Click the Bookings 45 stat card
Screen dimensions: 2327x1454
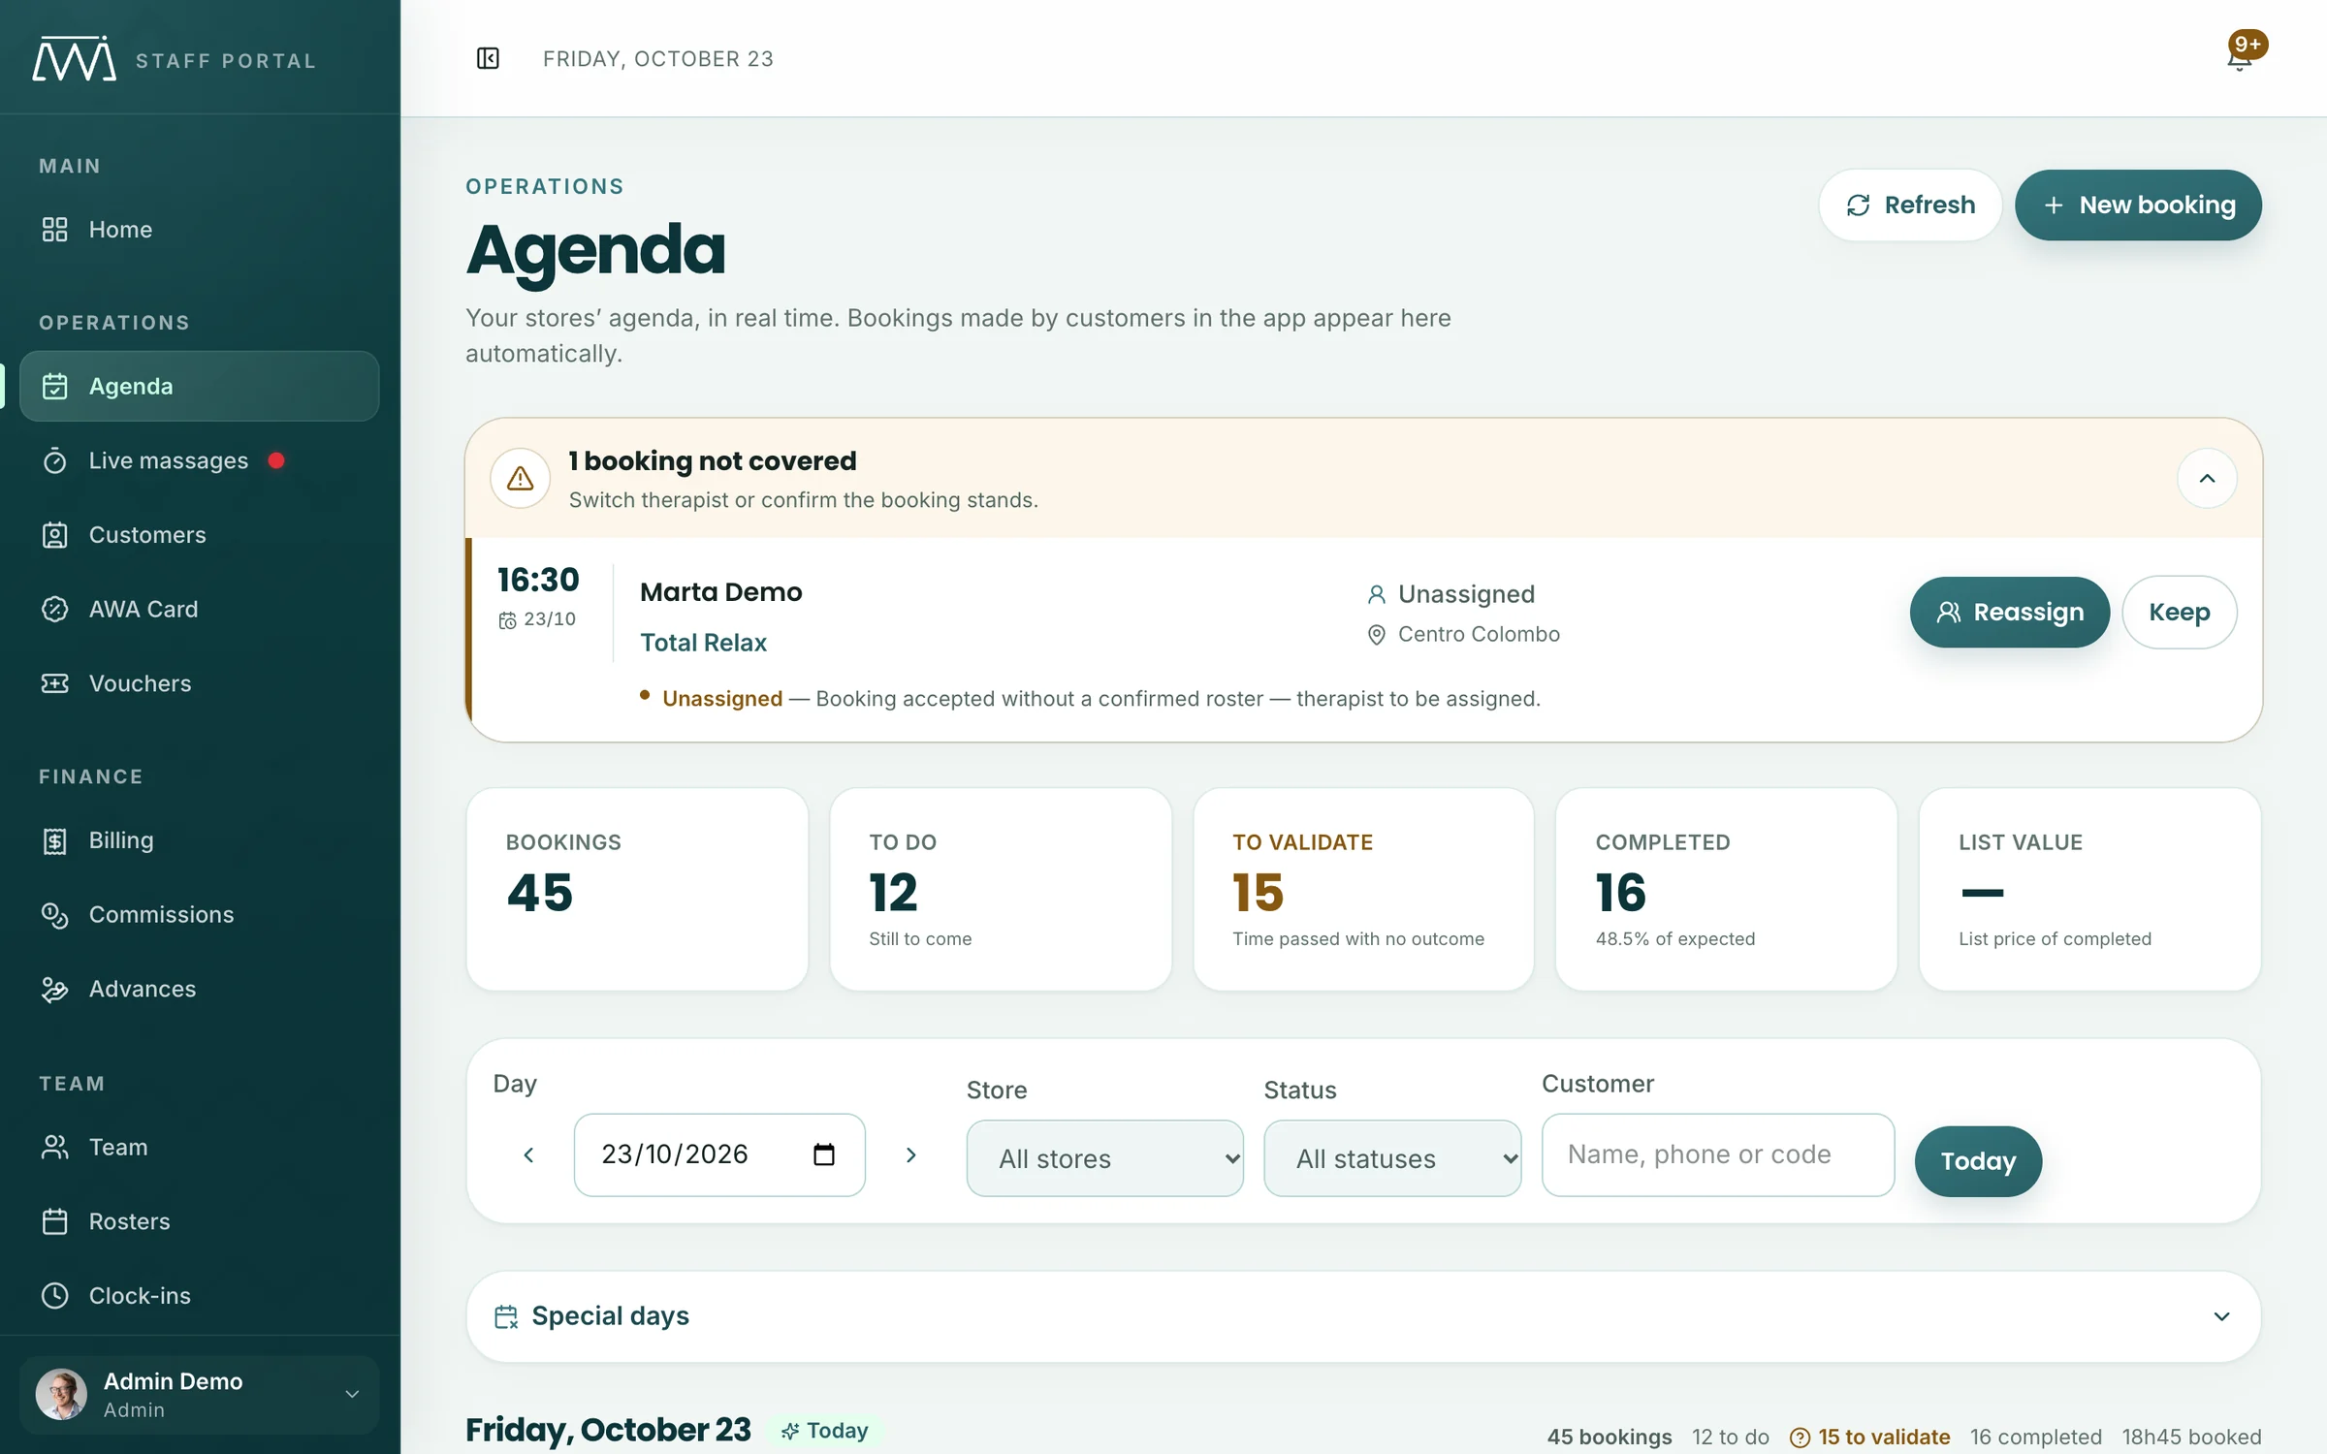coord(637,889)
